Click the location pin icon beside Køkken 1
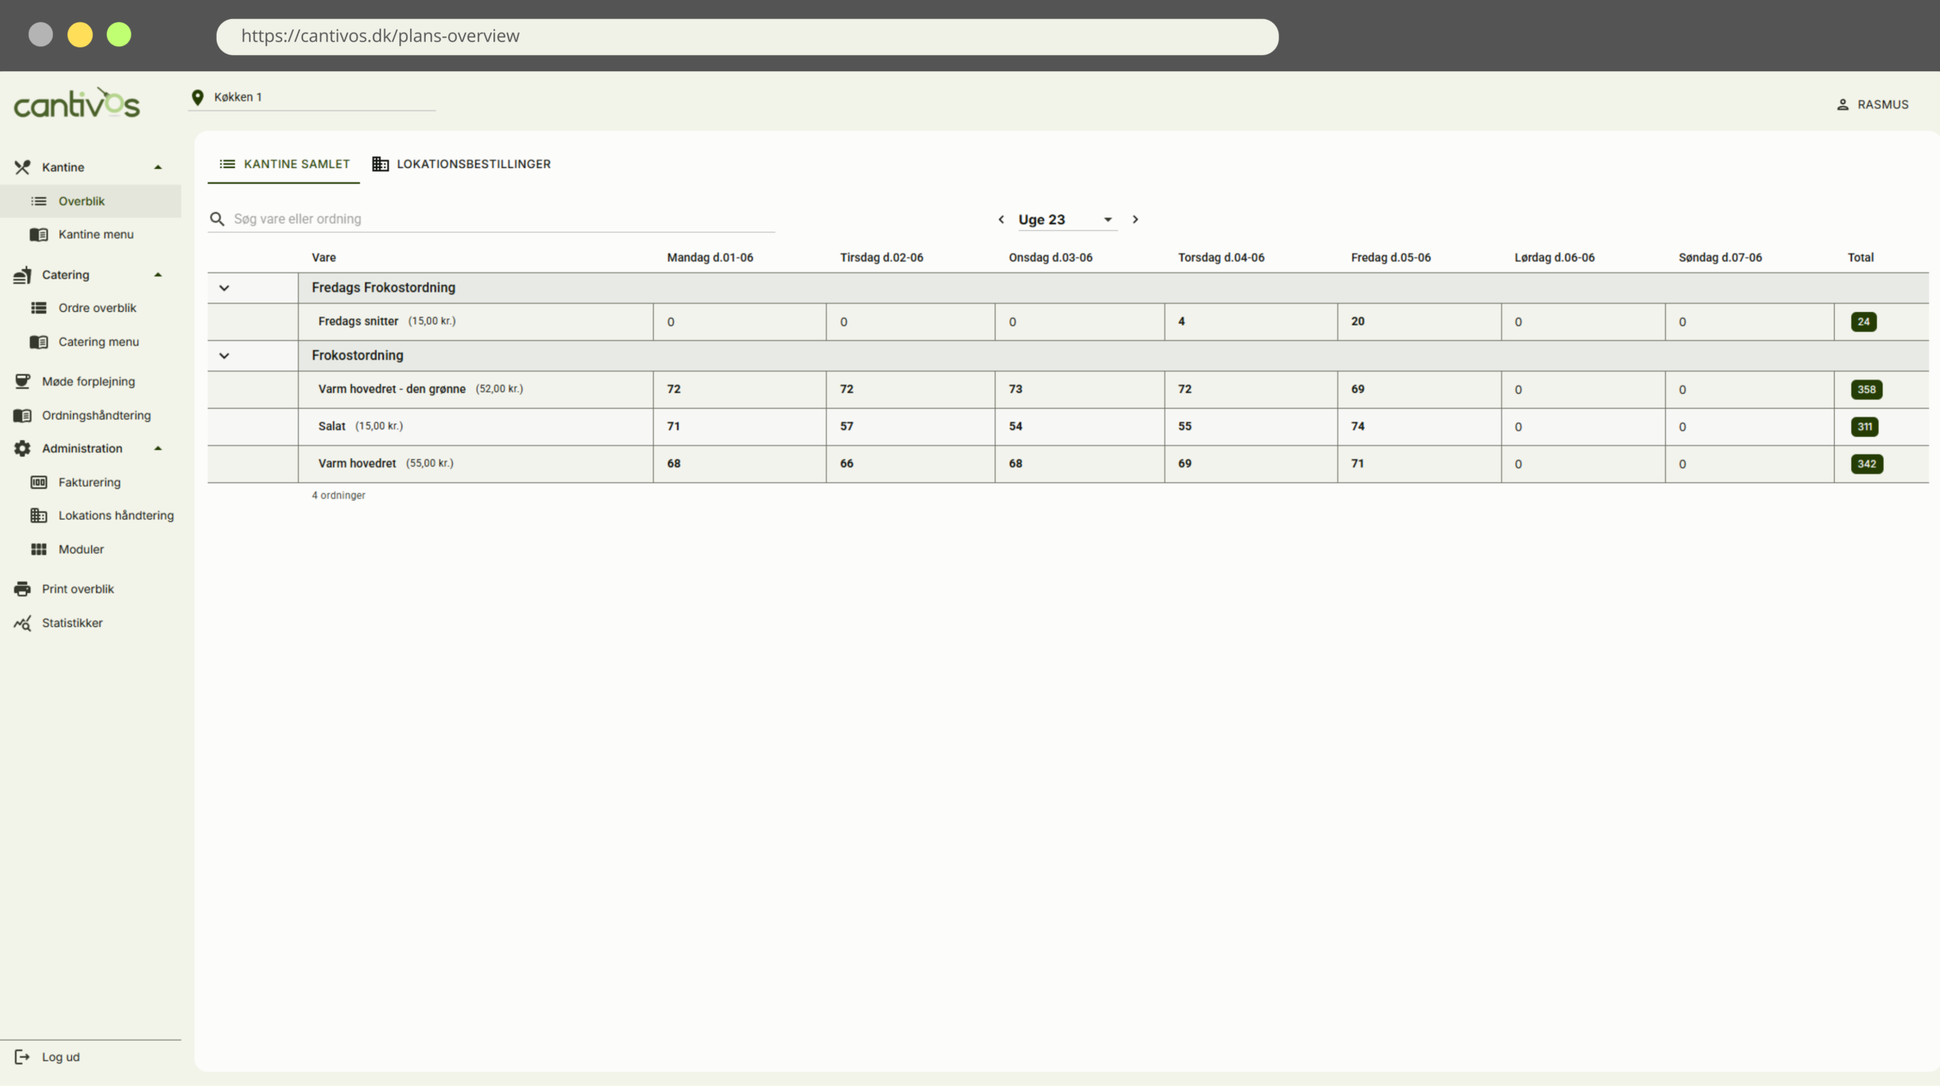The width and height of the screenshot is (1940, 1086). [x=198, y=97]
